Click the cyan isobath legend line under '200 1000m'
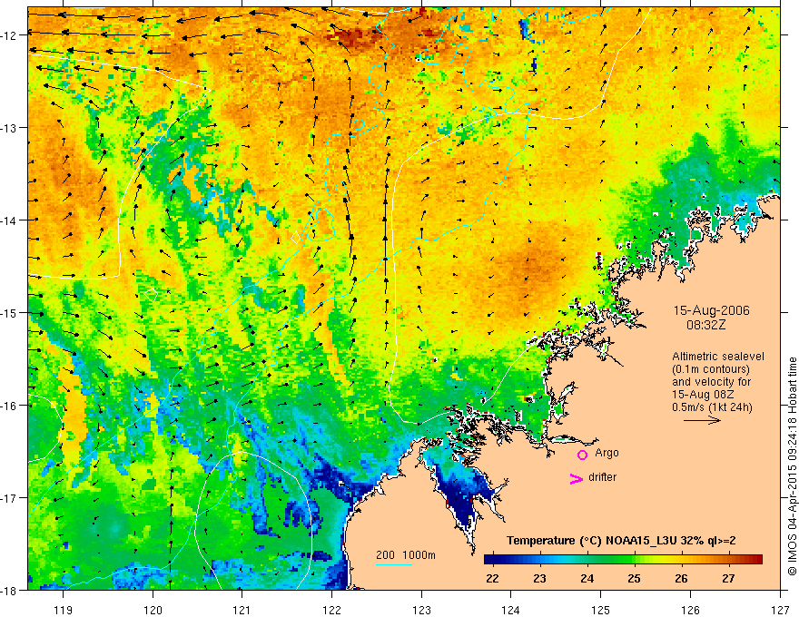The width and height of the screenshot is (799, 617). tap(394, 564)
